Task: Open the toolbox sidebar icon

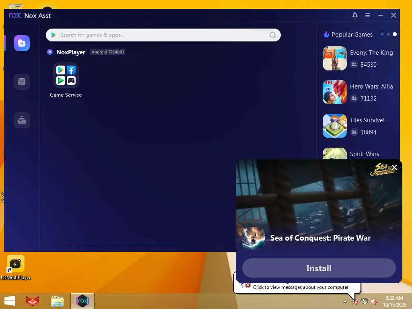Action: coord(22,120)
